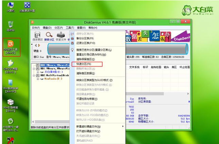219x144 pixels.
Task: Click the 恢复文件 toolbar icon
Action: (x=61, y=35)
